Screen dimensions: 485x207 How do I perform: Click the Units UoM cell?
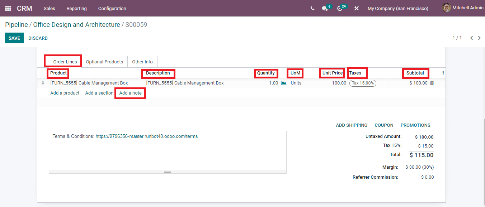(296, 83)
